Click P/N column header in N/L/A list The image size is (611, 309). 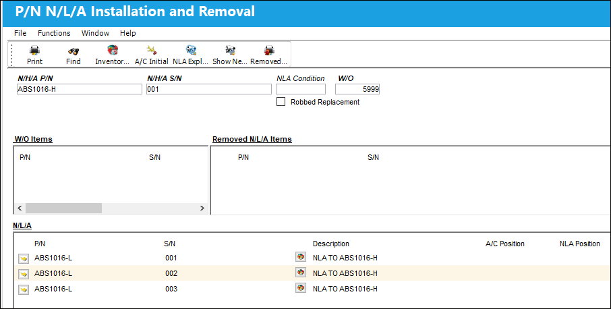[40, 244]
